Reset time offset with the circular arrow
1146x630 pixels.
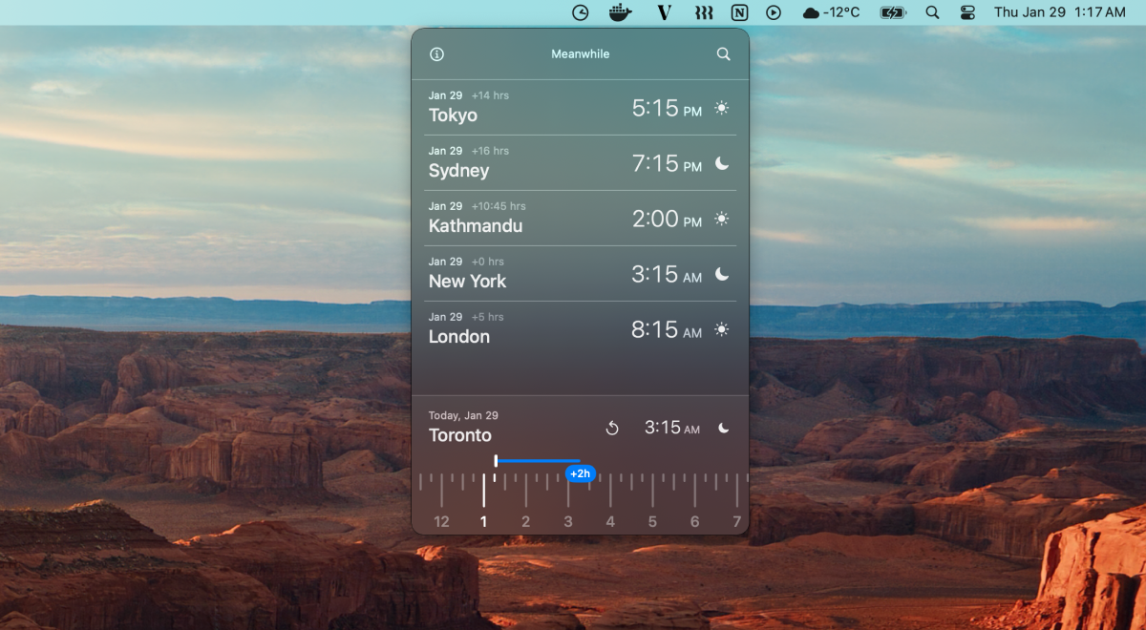[x=612, y=429]
